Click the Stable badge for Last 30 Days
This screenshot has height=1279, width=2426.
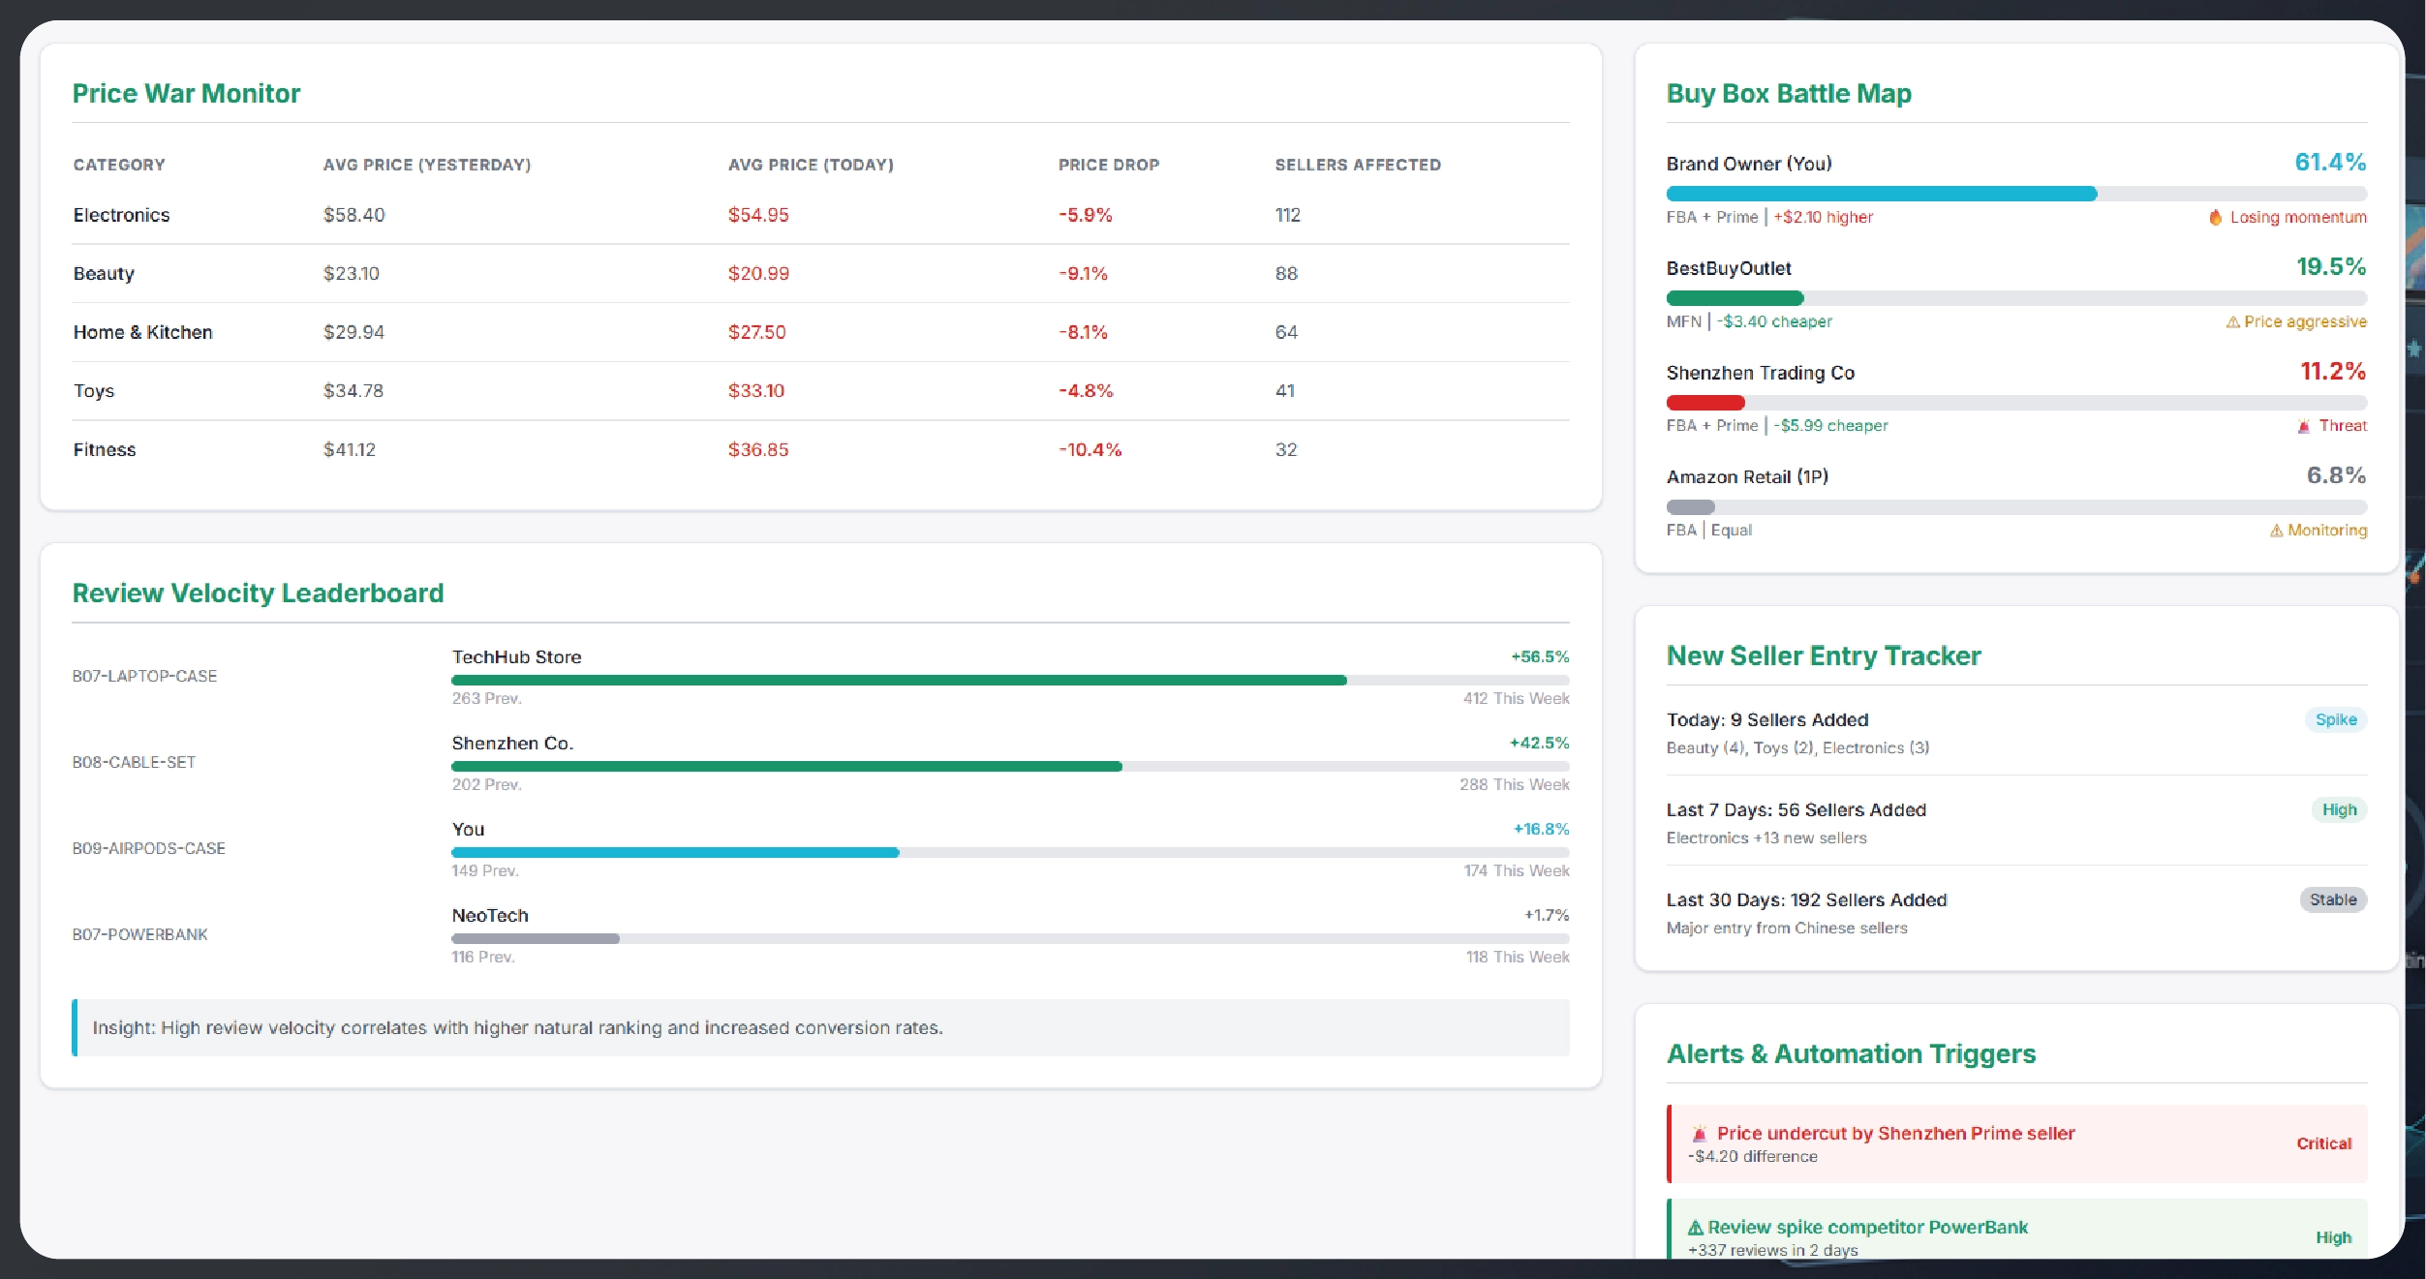[2332, 899]
